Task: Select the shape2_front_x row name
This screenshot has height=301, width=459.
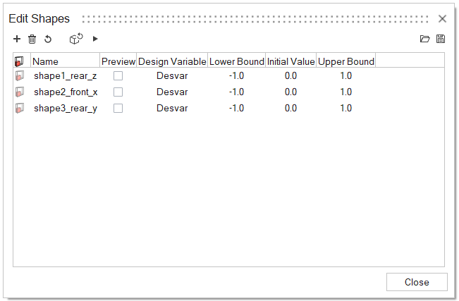Action: click(66, 92)
